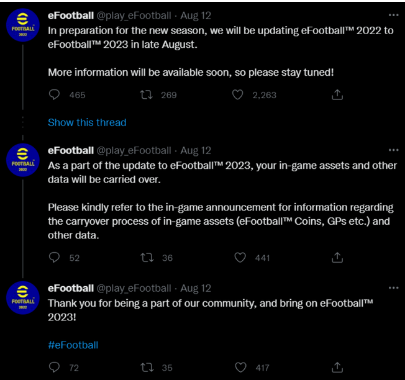This screenshot has width=405, height=380.
Task: Reply to the late August update tweet
Action: pyautogui.click(x=54, y=95)
